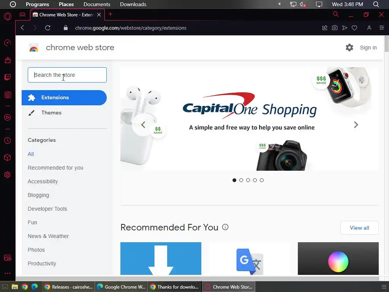Show Recommended For You info icon
The height and width of the screenshot is (292, 389).
(x=225, y=227)
